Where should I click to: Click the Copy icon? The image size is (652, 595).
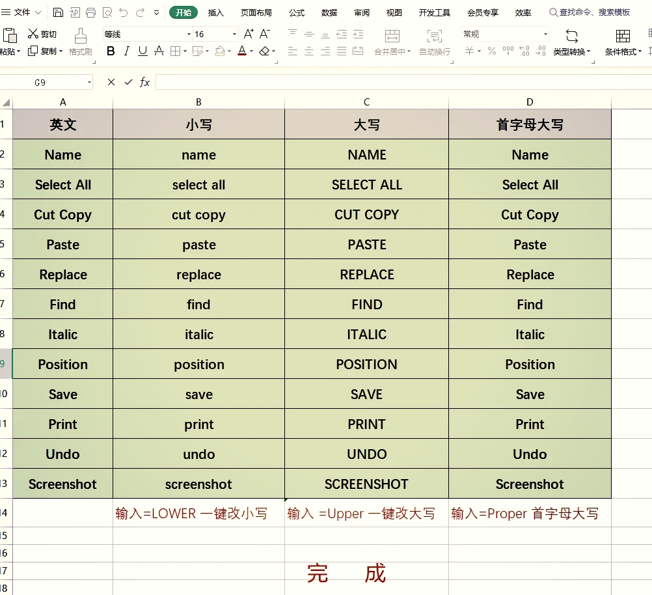[x=33, y=51]
